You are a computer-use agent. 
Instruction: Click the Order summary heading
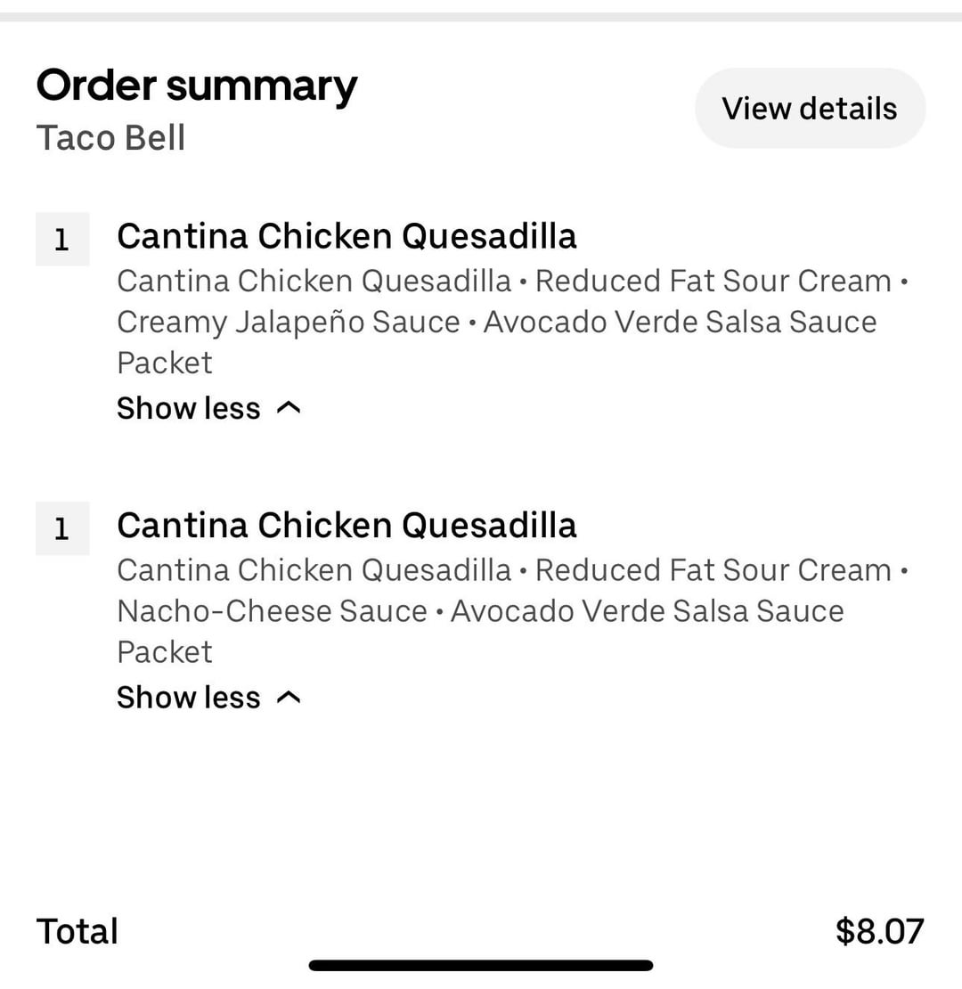pyautogui.click(x=197, y=86)
